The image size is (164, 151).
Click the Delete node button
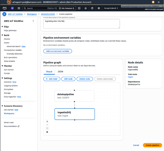pyautogui.click(x=85, y=79)
